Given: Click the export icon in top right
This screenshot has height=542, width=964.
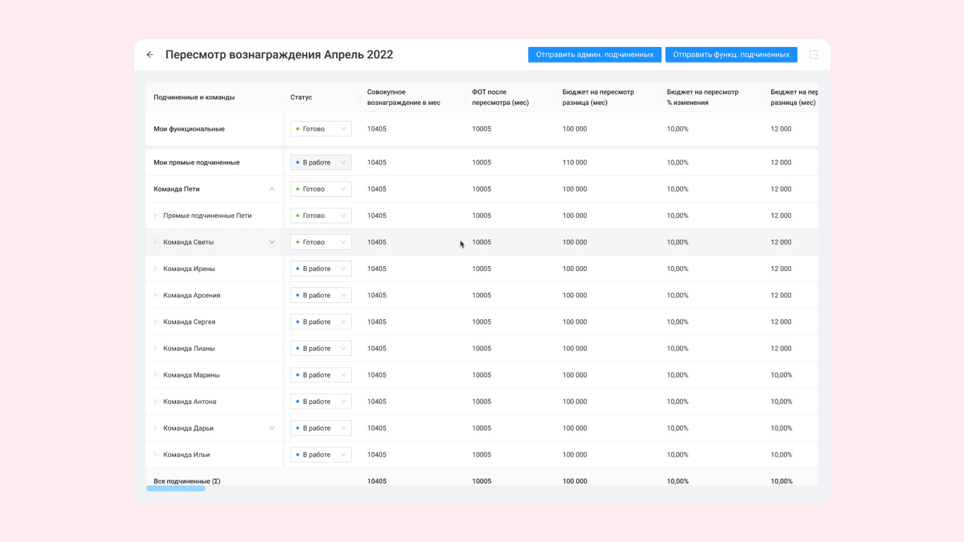Looking at the screenshot, I should tap(813, 55).
